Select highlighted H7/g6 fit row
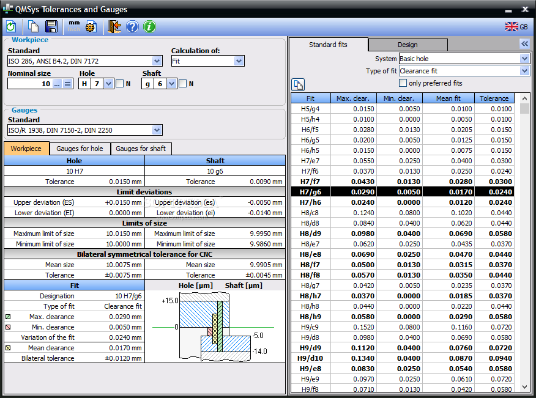The width and height of the screenshot is (536, 398). pos(403,192)
